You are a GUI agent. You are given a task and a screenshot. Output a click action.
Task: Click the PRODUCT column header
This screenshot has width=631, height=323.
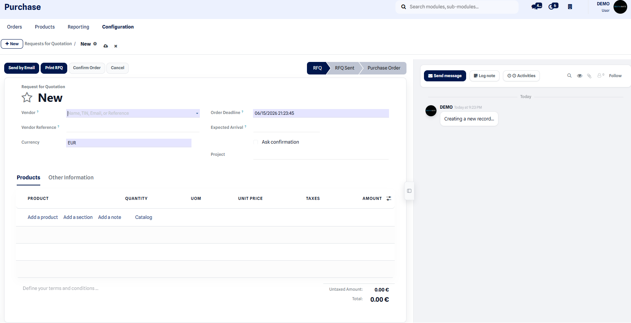[38, 198]
